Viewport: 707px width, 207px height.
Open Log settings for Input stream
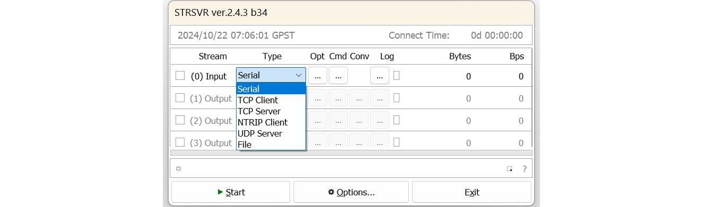tap(379, 76)
